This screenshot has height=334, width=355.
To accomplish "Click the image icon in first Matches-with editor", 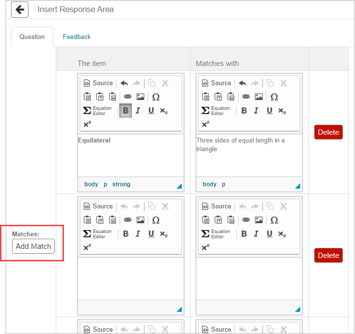I will click(259, 97).
